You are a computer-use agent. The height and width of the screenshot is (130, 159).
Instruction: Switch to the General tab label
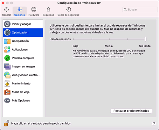coord(6,15)
